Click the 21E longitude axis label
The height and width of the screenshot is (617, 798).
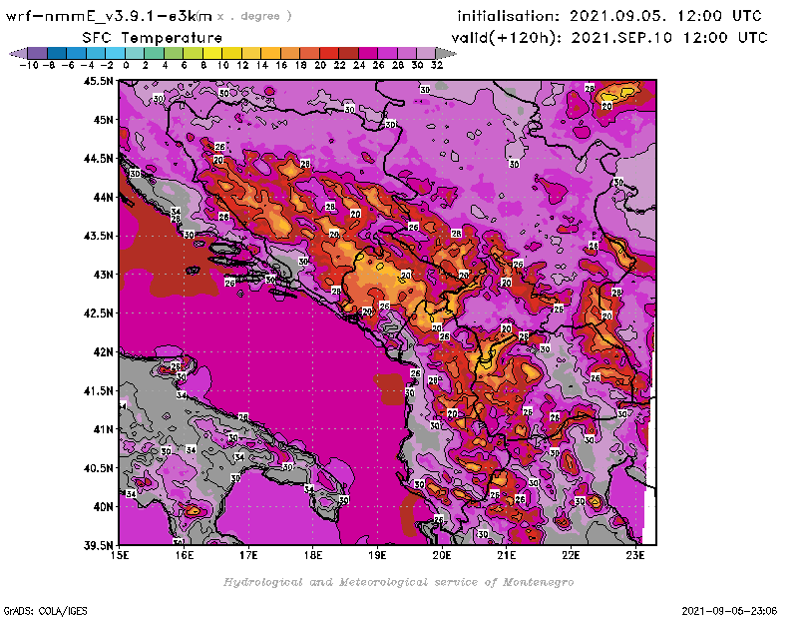coord(507,555)
